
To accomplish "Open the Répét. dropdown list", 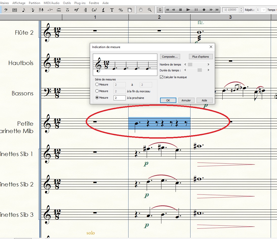I will pyautogui.click(x=264, y=10).
